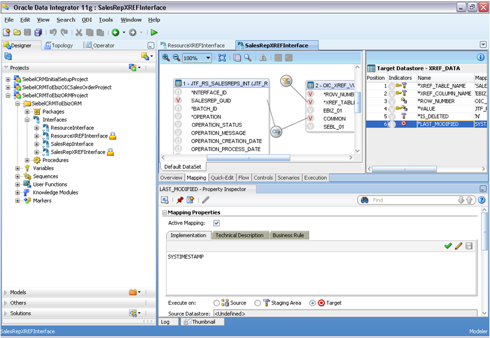Click the filter funnel icon in diagram
This screenshot has height=338, width=490.
point(286,81)
